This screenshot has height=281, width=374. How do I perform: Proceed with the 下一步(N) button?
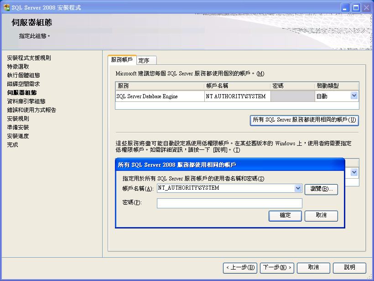point(277,268)
